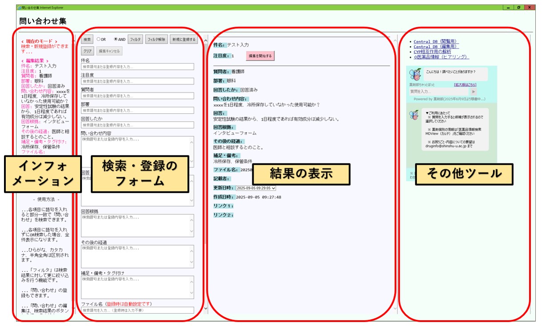The image size is (542, 326).
Task: Click the Internet Explorer icon in title bar
Action: pos(19,8)
